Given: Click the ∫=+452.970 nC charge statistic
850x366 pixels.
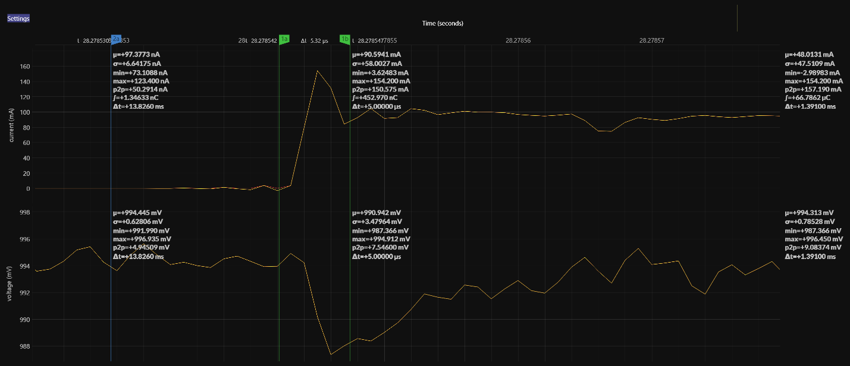Looking at the screenshot, I should click(375, 98).
